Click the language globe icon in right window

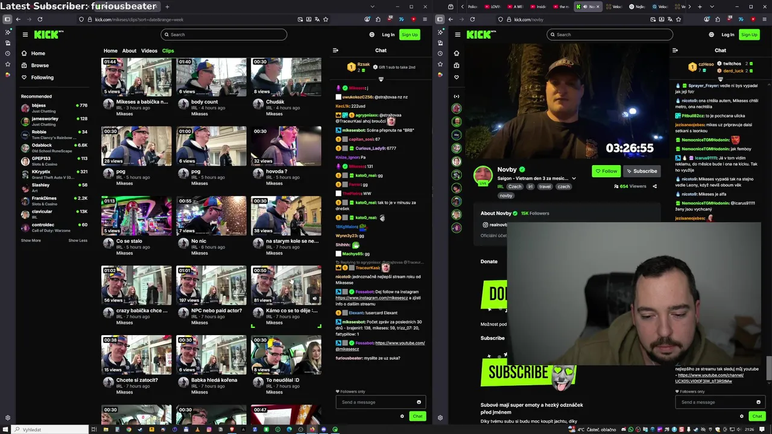(x=711, y=34)
